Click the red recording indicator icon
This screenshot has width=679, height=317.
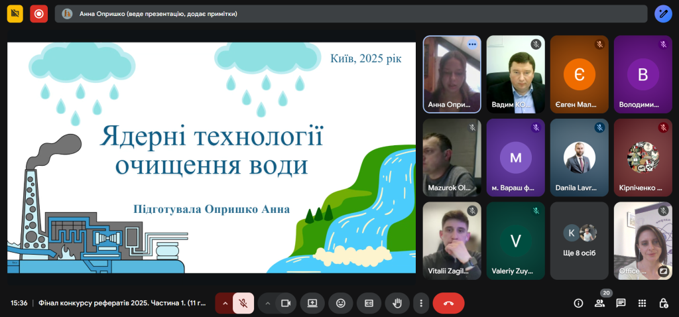click(38, 13)
